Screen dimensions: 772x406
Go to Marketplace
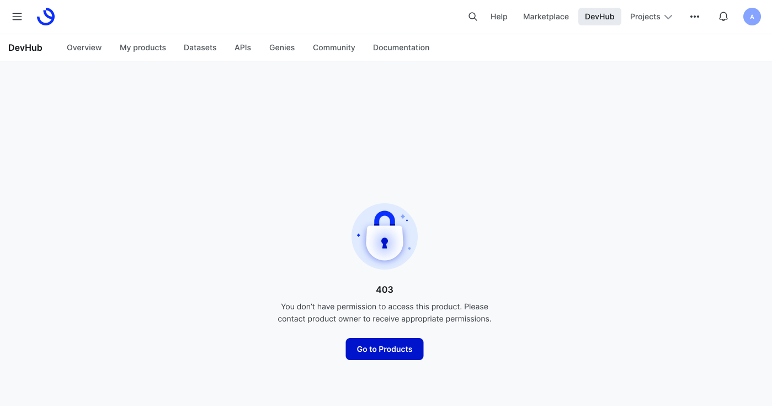click(x=546, y=17)
